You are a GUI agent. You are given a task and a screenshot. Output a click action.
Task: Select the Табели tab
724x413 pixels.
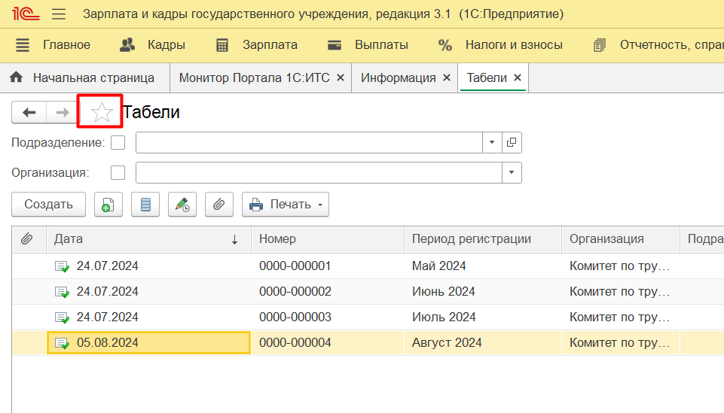coord(487,78)
